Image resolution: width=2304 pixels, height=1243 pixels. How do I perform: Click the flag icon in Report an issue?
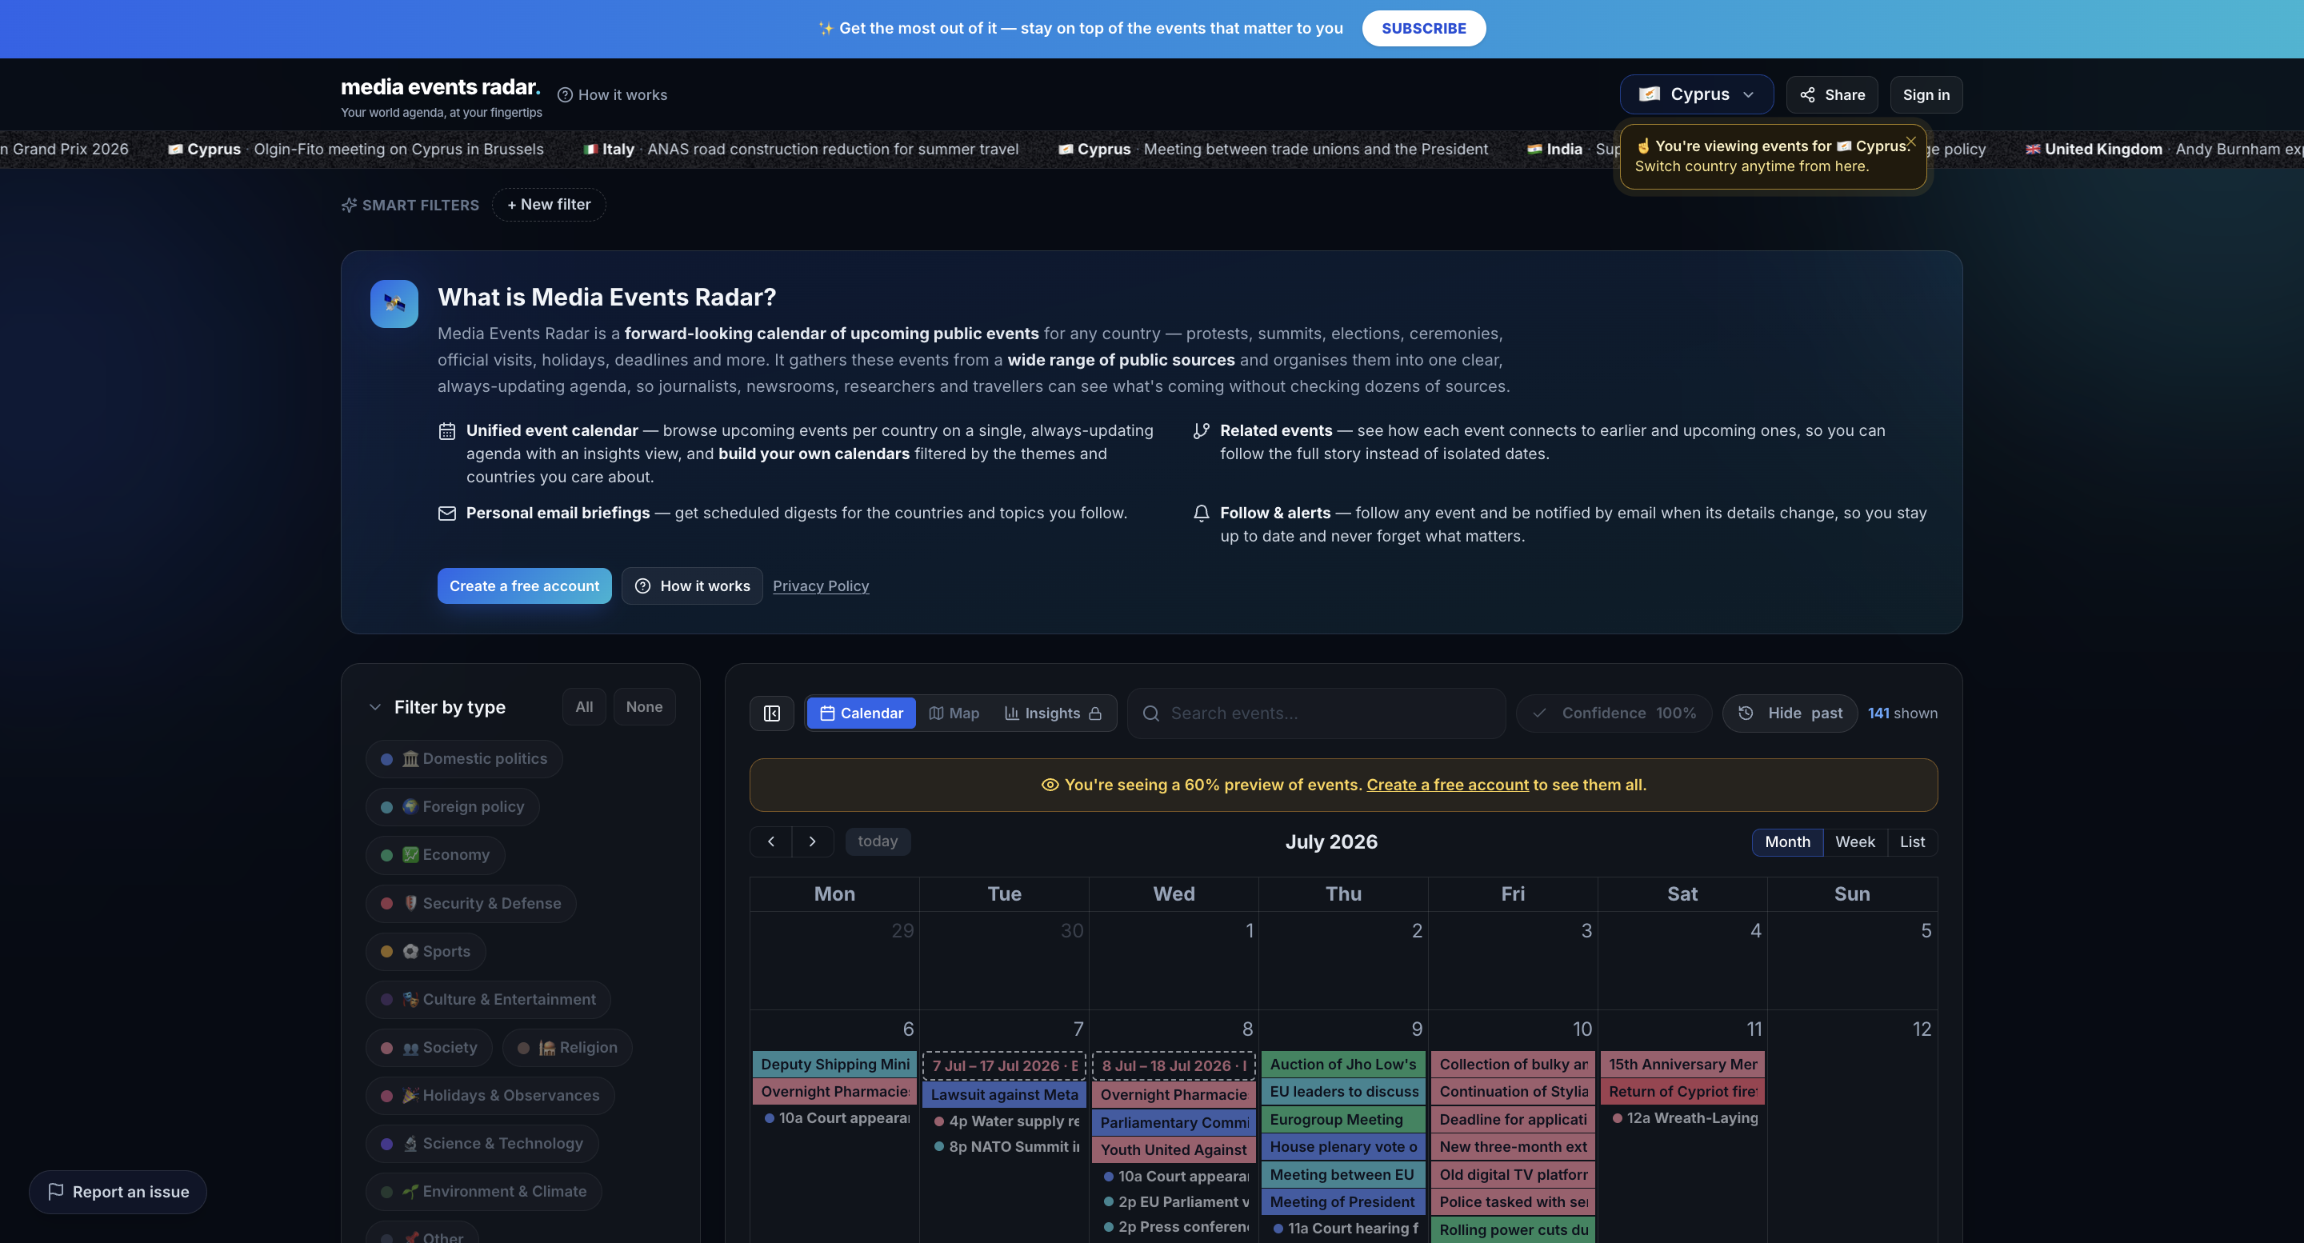pos(55,1191)
